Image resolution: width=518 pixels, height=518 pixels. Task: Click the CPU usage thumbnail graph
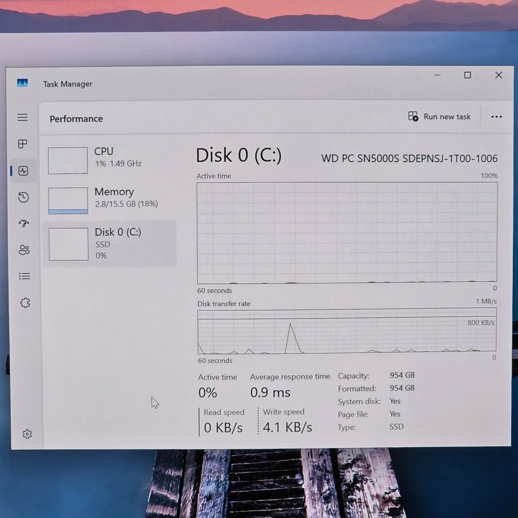pyautogui.click(x=68, y=161)
